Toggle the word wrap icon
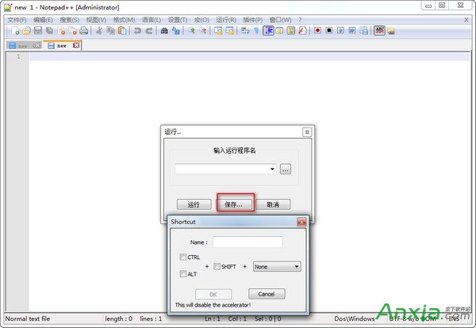 click(245, 31)
